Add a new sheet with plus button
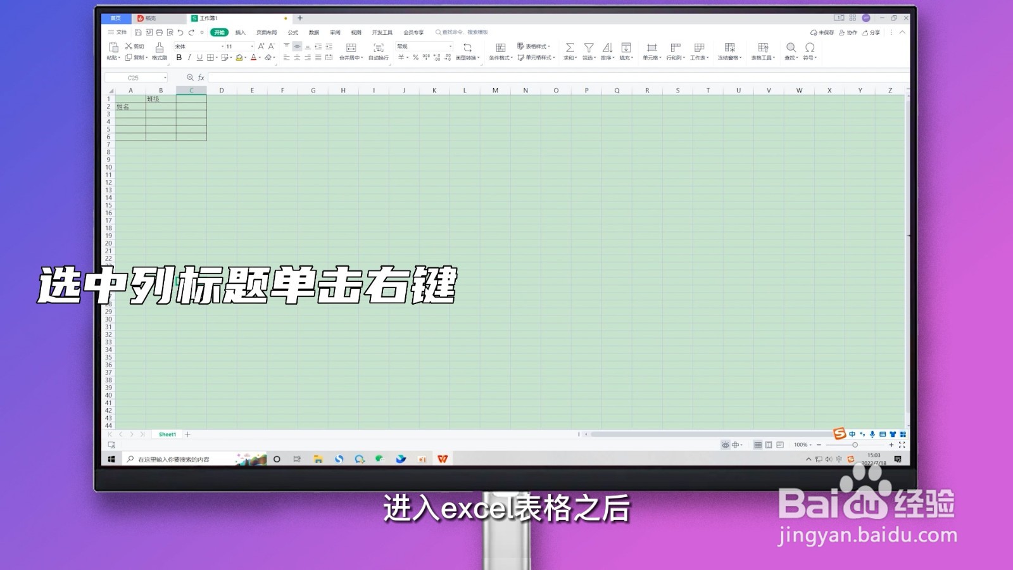Screen dimensions: 1013x570 (x=187, y=434)
